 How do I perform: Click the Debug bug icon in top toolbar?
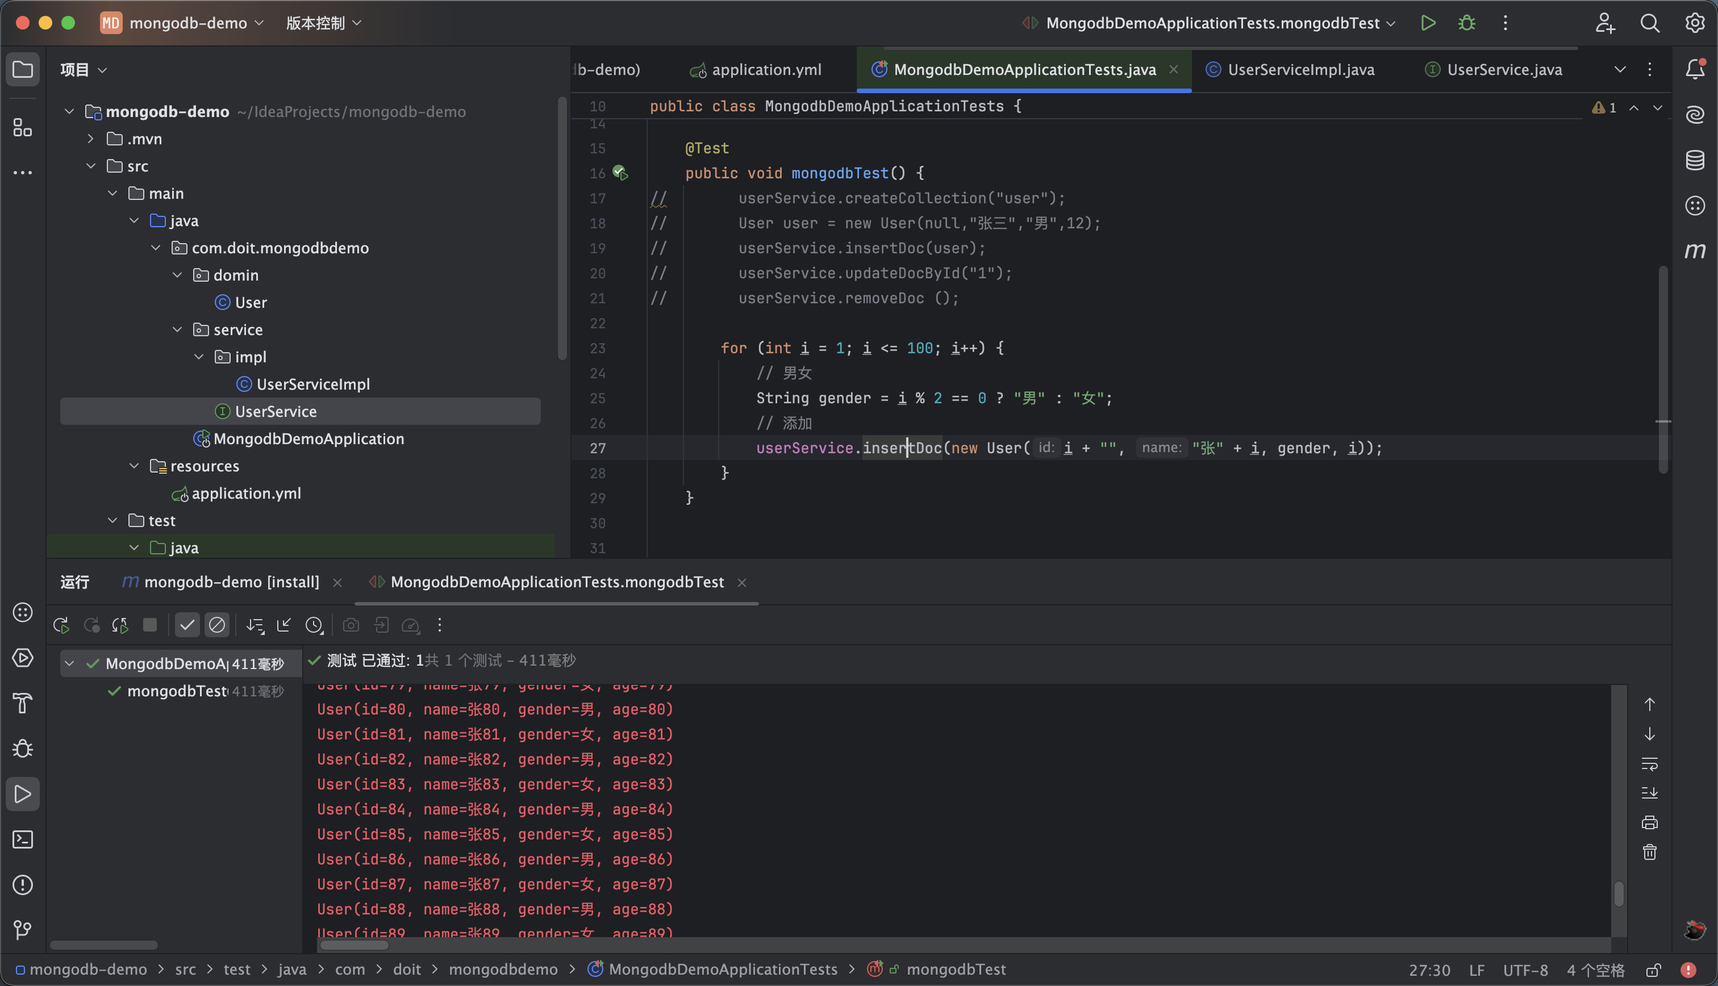[x=1466, y=23]
